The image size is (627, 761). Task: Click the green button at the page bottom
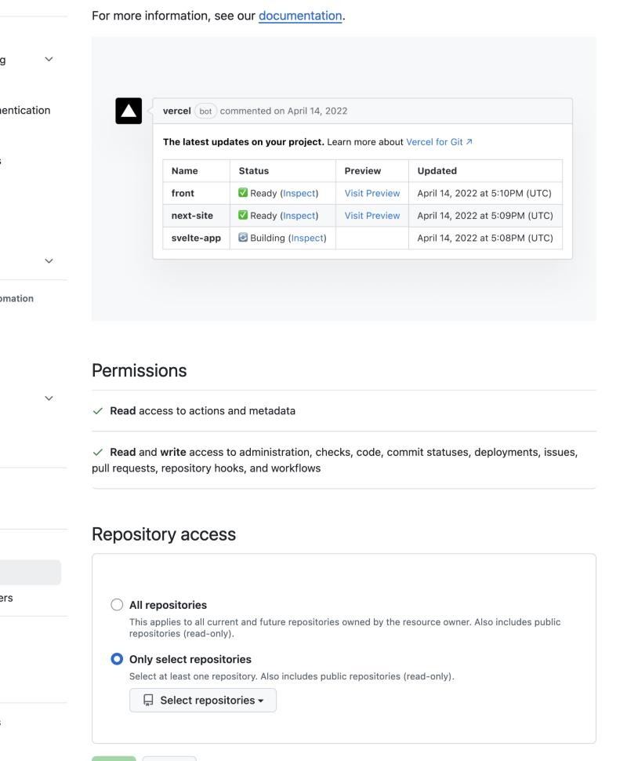[x=114, y=759]
